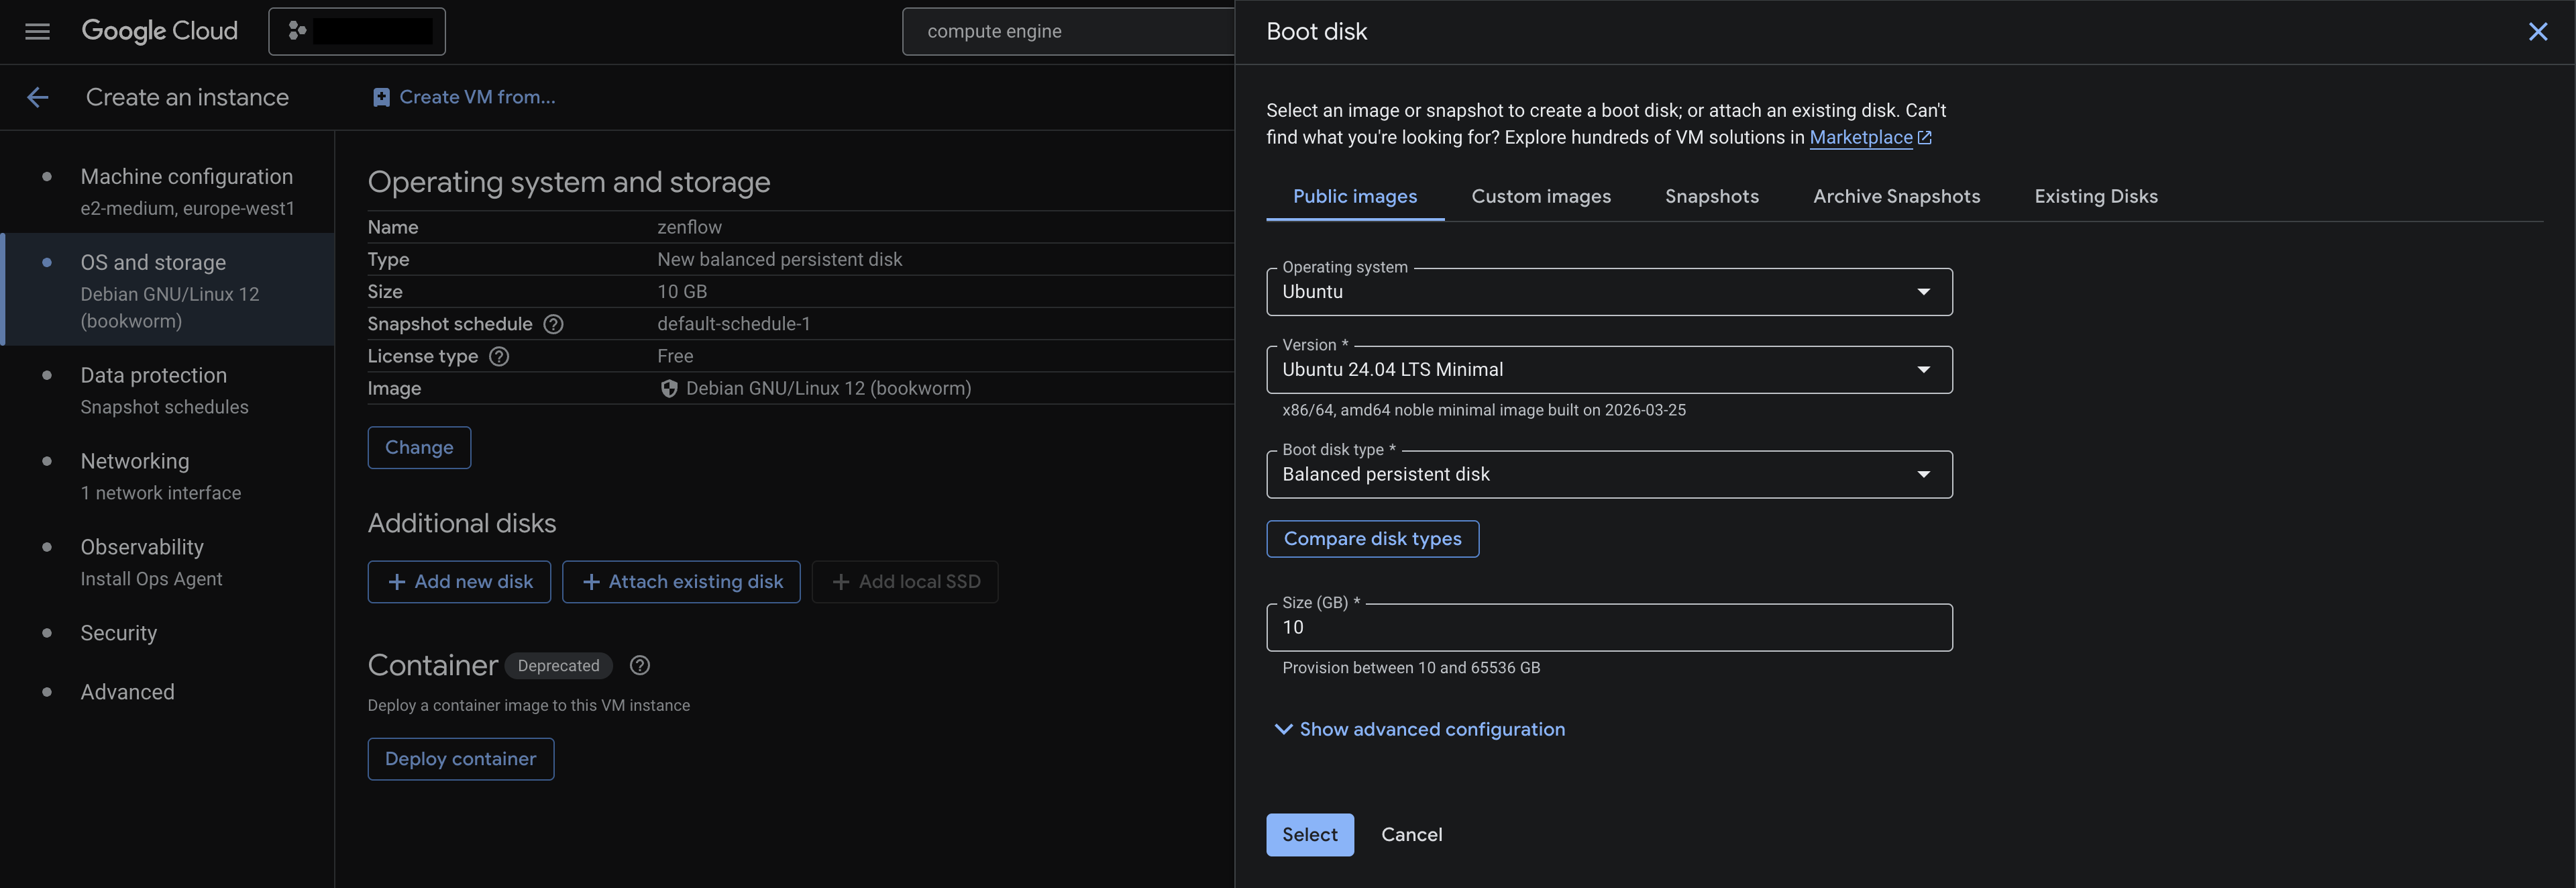Open the project selector button
Image resolution: width=2576 pixels, height=888 pixels.
tap(357, 31)
